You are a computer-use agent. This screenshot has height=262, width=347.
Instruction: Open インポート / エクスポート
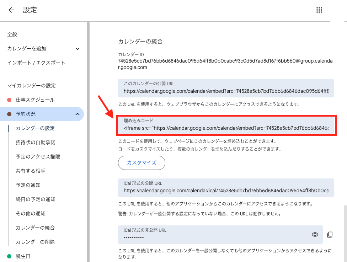click(x=36, y=63)
